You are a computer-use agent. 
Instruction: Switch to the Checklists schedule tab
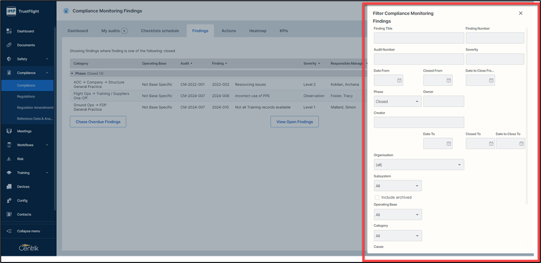(160, 31)
